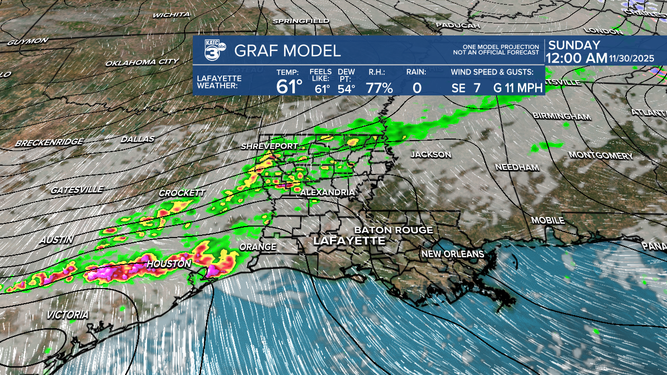The width and height of the screenshot is (667, 375).
Task: Select the HOUSTON city label
Action: point(169,264)
